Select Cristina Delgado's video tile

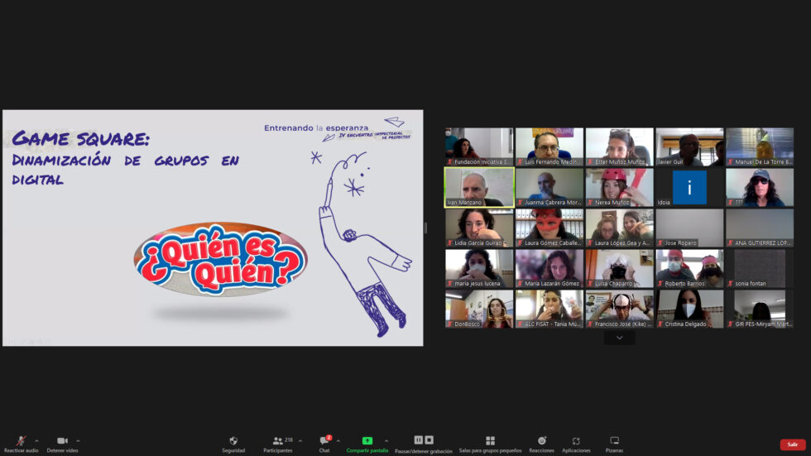coord(689,309)
